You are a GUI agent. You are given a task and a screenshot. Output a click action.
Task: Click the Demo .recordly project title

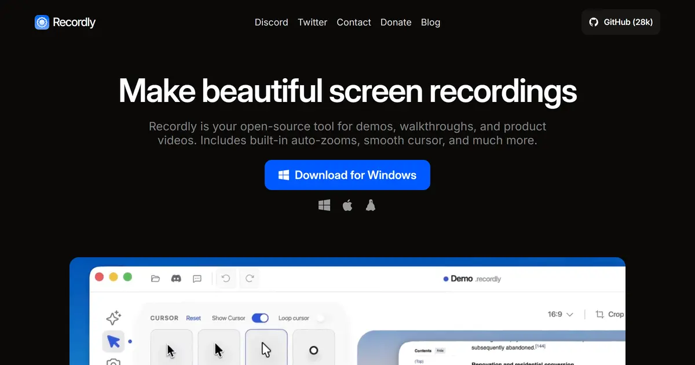coord(472,279)
